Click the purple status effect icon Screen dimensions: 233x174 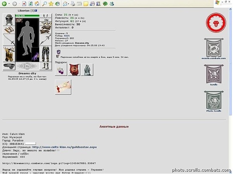(x=58, y=52)
